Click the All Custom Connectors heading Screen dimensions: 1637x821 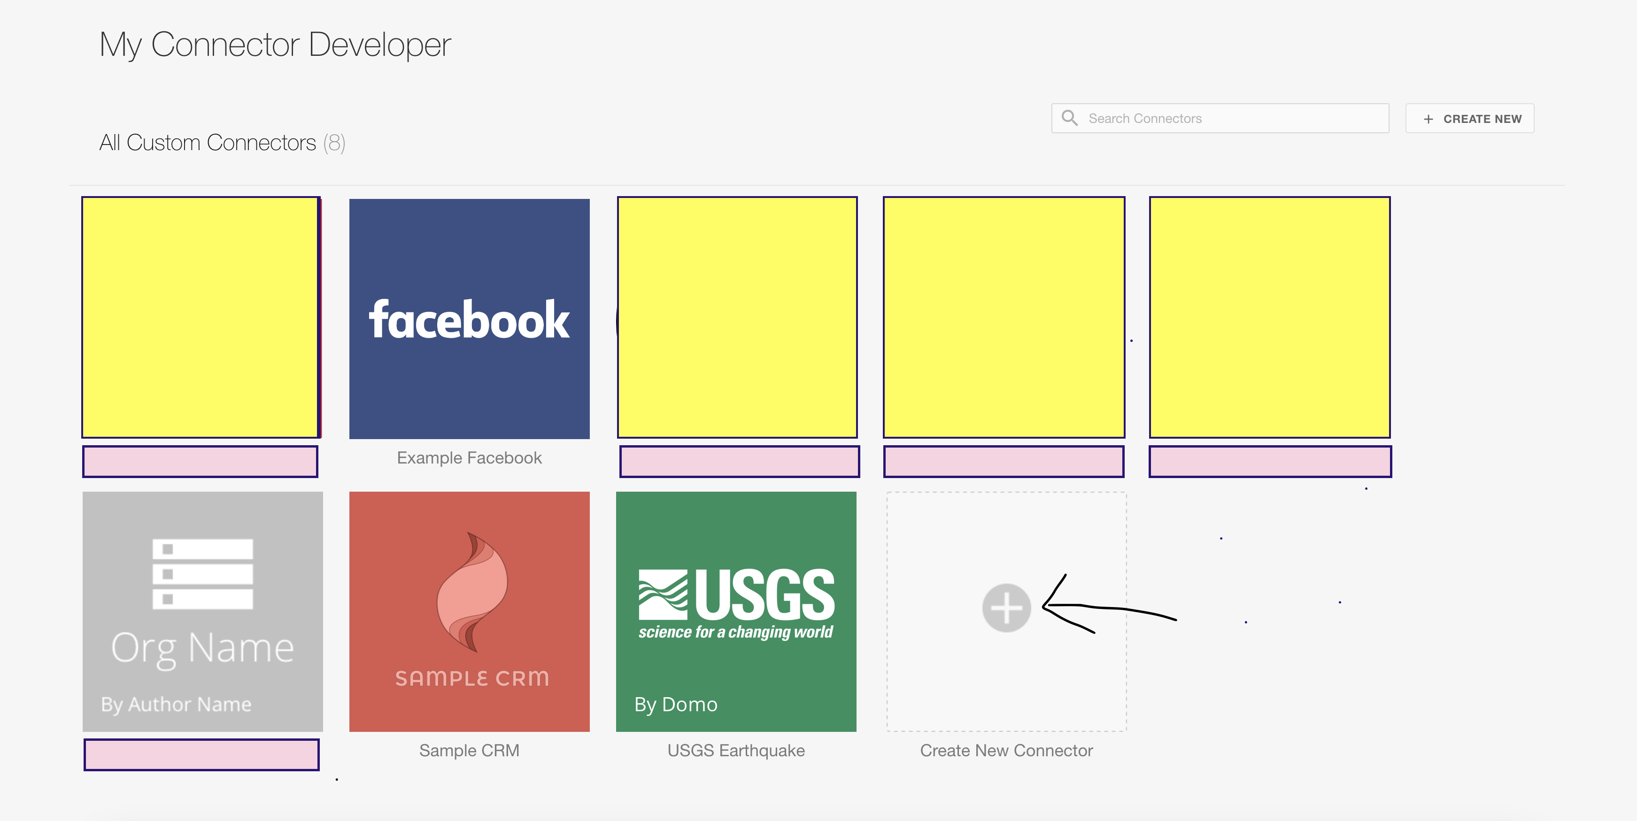pos(208,143)
